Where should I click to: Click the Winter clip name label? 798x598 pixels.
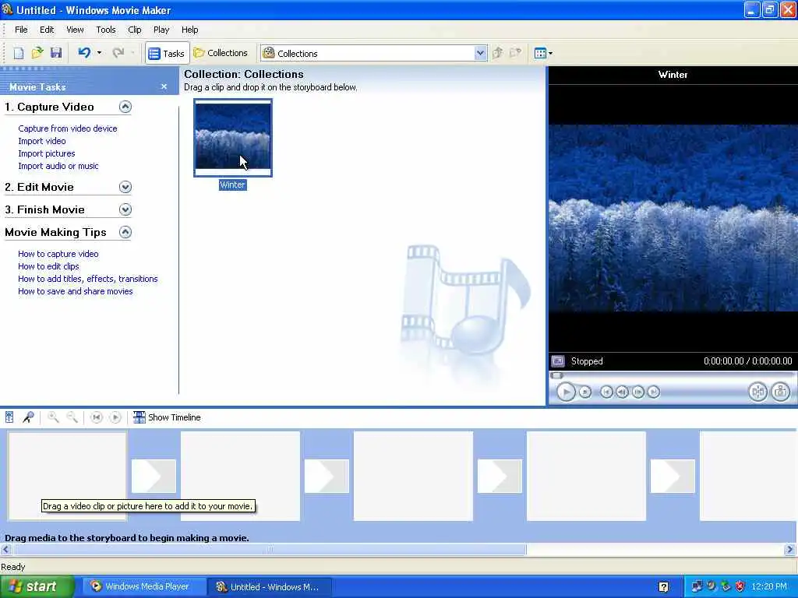(232, 185)
